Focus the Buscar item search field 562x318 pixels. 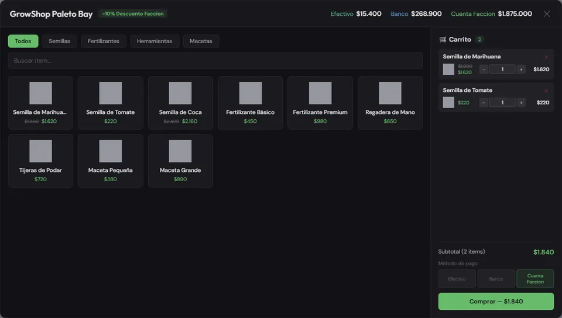click(215, 60)
